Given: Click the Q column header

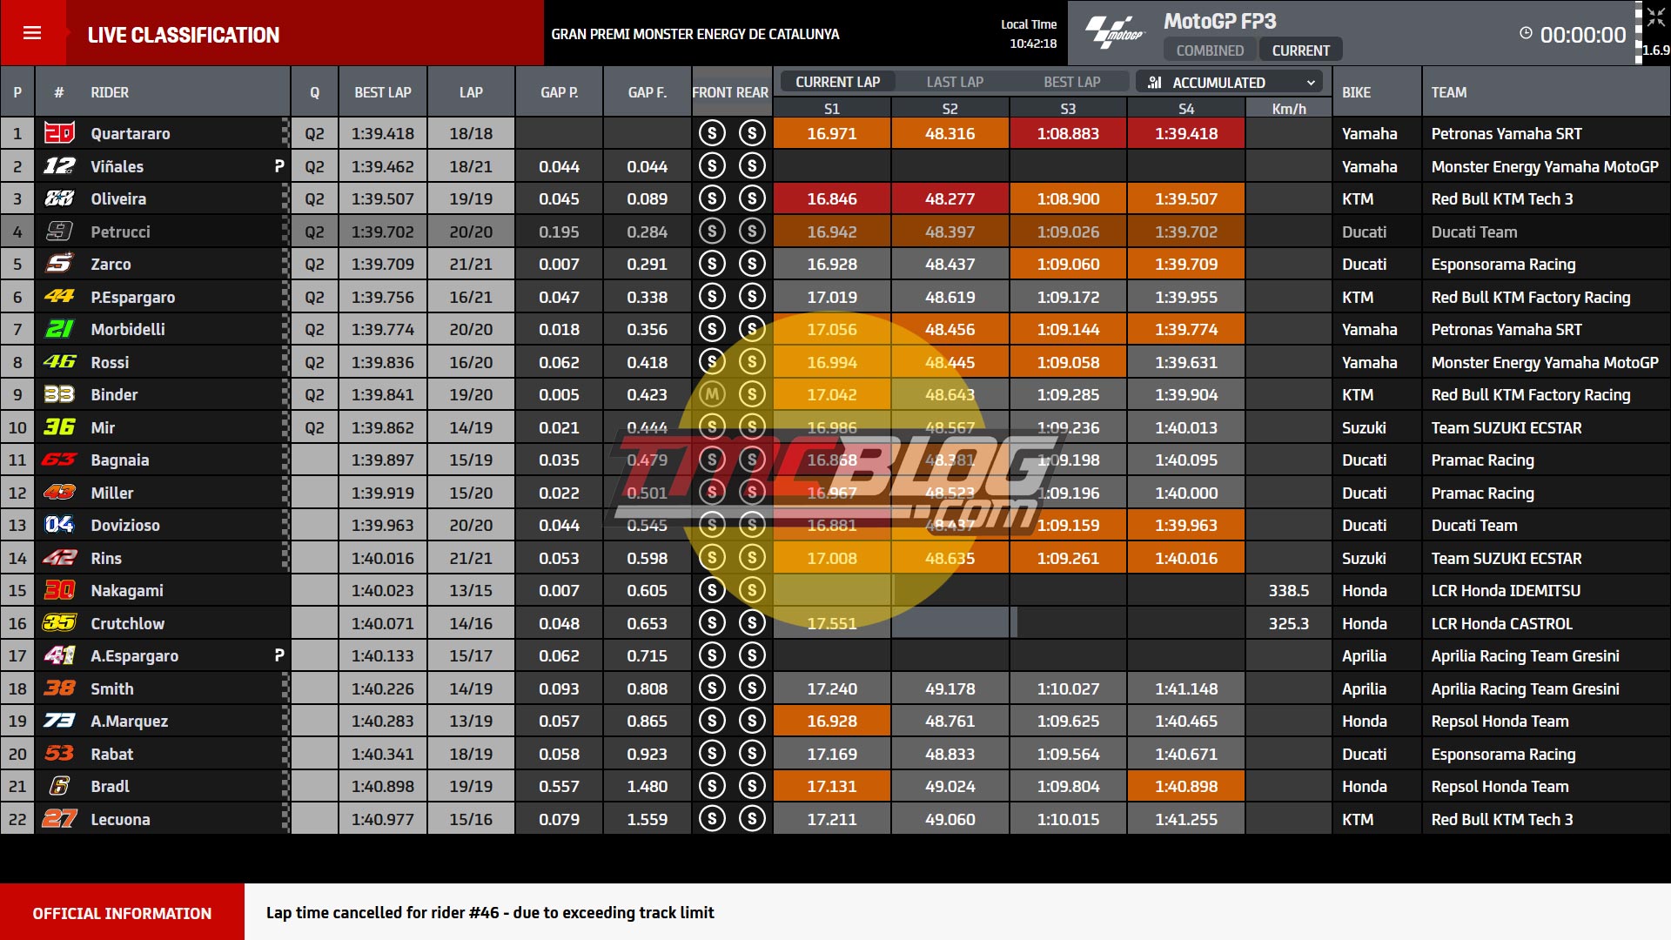Looking at the screenshot, I should point(314,92).
